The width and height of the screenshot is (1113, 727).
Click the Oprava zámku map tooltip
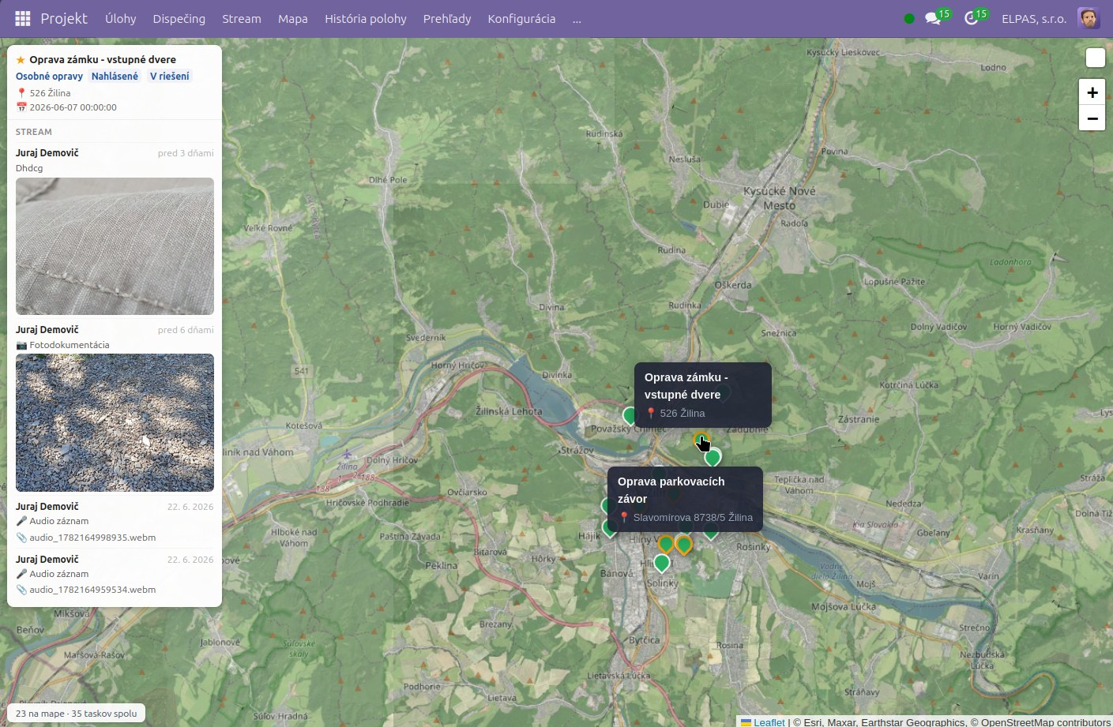[703, 395]
